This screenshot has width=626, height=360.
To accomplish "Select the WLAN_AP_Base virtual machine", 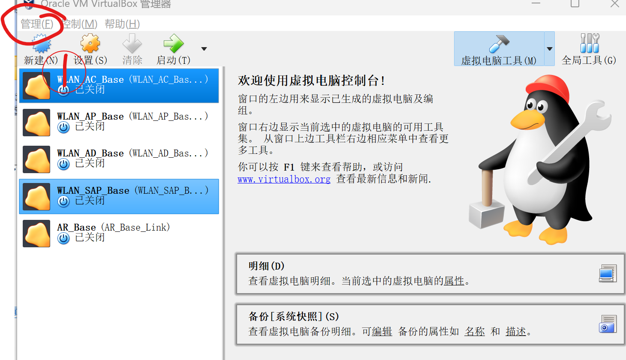I will pos(119,122).
